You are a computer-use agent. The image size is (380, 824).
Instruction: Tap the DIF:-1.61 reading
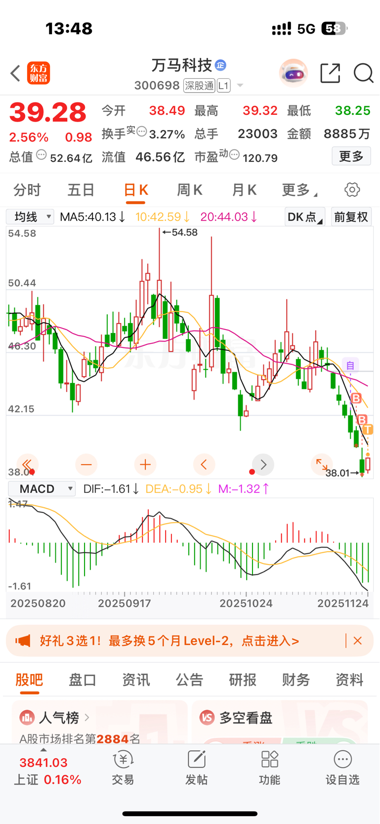[111, 489]
